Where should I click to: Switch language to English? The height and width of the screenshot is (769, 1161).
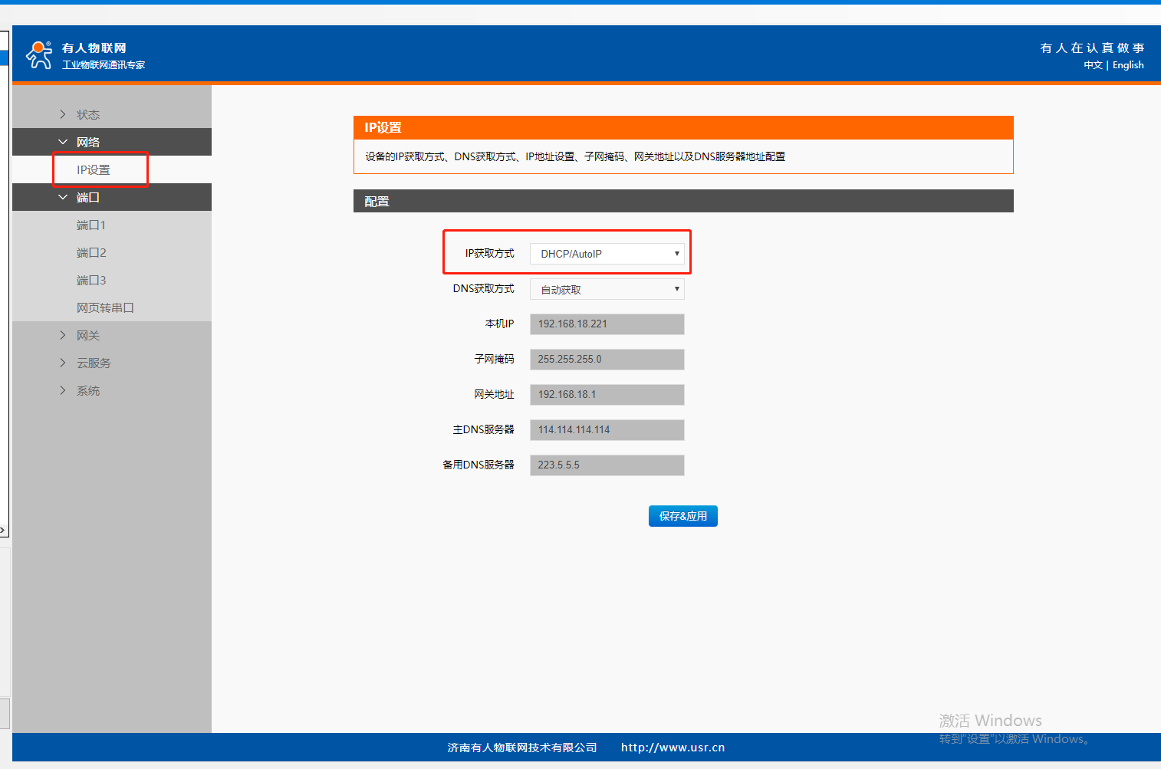[x=1128, y=65]
